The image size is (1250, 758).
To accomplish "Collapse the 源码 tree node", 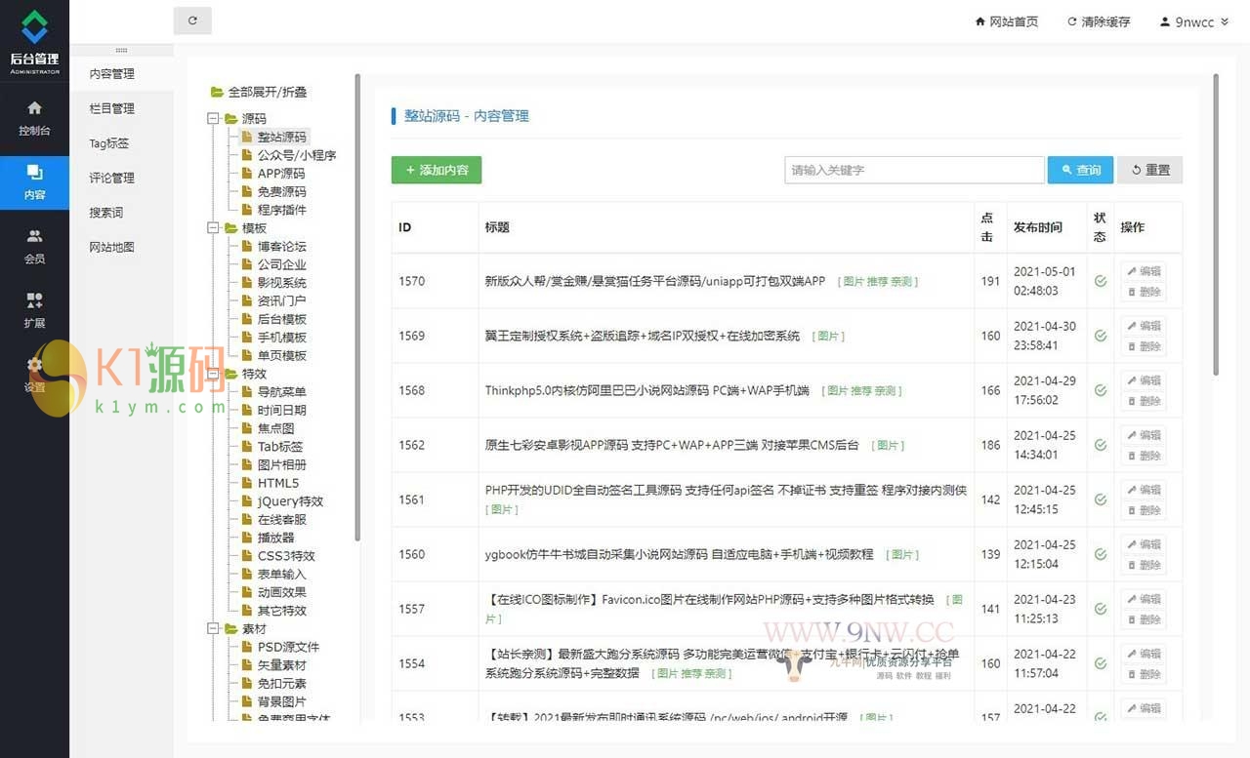I will point(213,119).
